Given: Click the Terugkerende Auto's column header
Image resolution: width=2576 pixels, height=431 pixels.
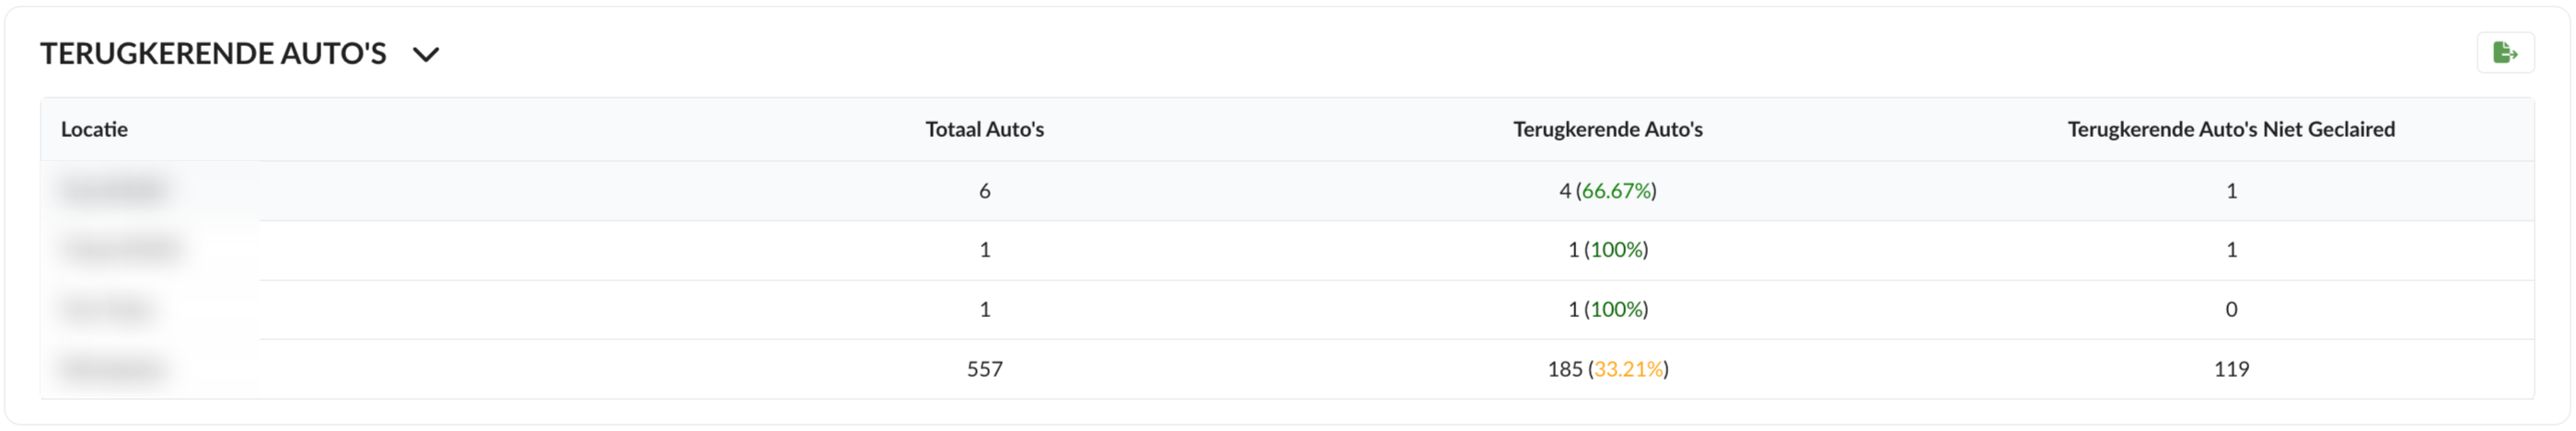Looking at the screenshot, I should coord(1607,129).
